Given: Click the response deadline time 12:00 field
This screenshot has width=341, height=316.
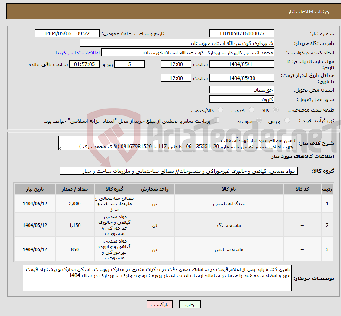Looking at the screenshot, I should [176, 64].
